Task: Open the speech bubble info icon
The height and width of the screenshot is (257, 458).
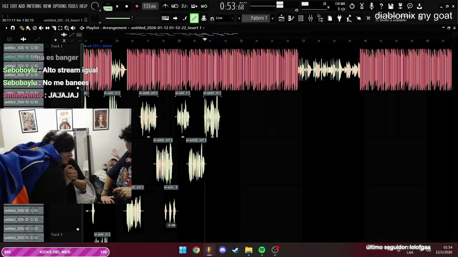Action: [410, 6]
